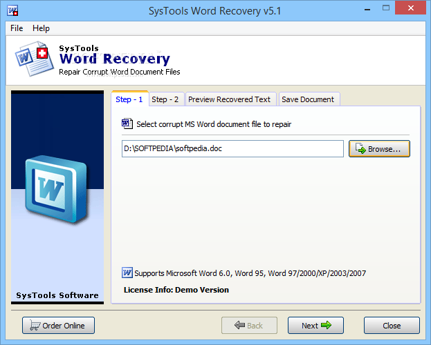The width and height of the screenshot is (431, 345).
Task: Click the app icon in title bar
Action: point(12,11)
